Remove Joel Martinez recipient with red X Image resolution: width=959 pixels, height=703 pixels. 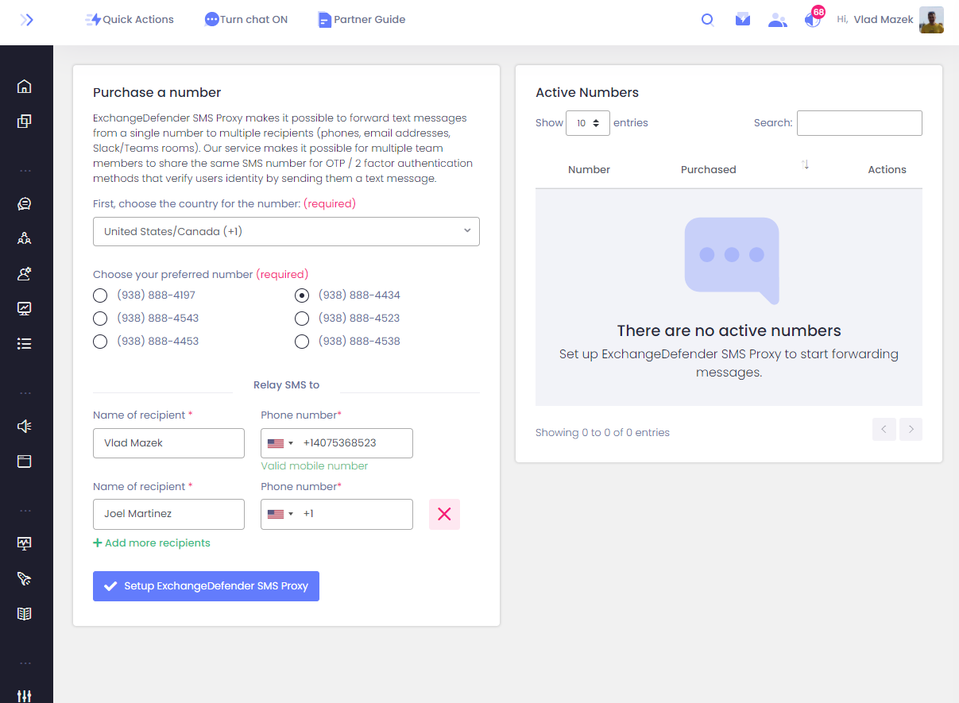[x=444, y=514]
